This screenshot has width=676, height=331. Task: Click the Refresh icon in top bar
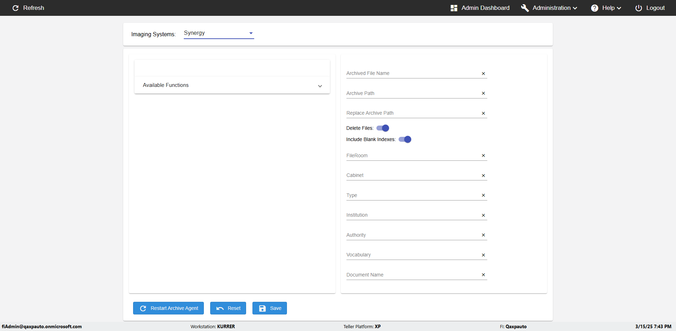pyautogui.click(x=15, y=8)
